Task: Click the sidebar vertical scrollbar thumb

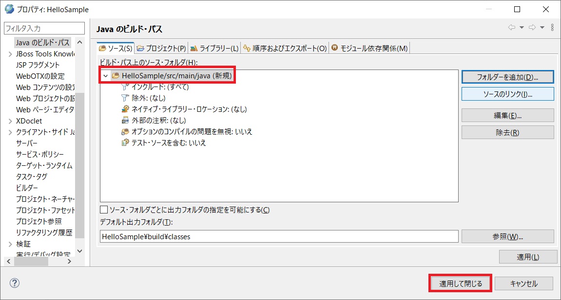Action: point(80,165)
